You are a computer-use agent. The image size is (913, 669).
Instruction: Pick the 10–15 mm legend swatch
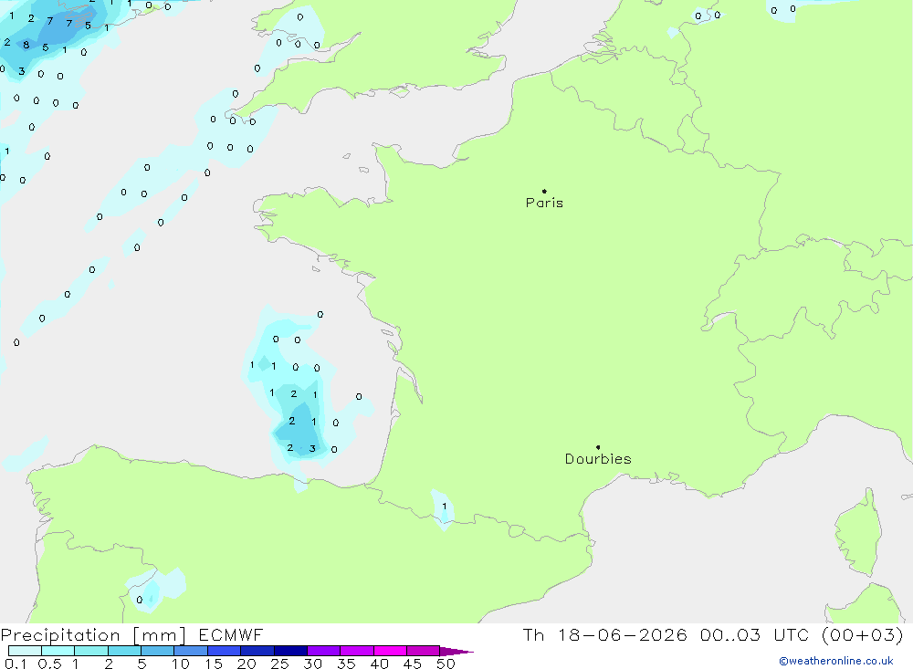[191, 651]
